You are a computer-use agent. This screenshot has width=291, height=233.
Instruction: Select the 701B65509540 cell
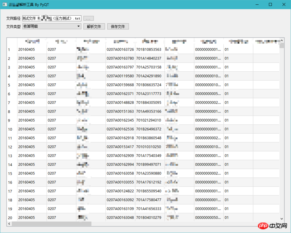[x=150, y=191]
